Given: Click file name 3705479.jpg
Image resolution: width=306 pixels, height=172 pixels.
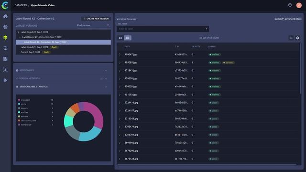Looking at the screenshot, I should click(x=131, y=127).
